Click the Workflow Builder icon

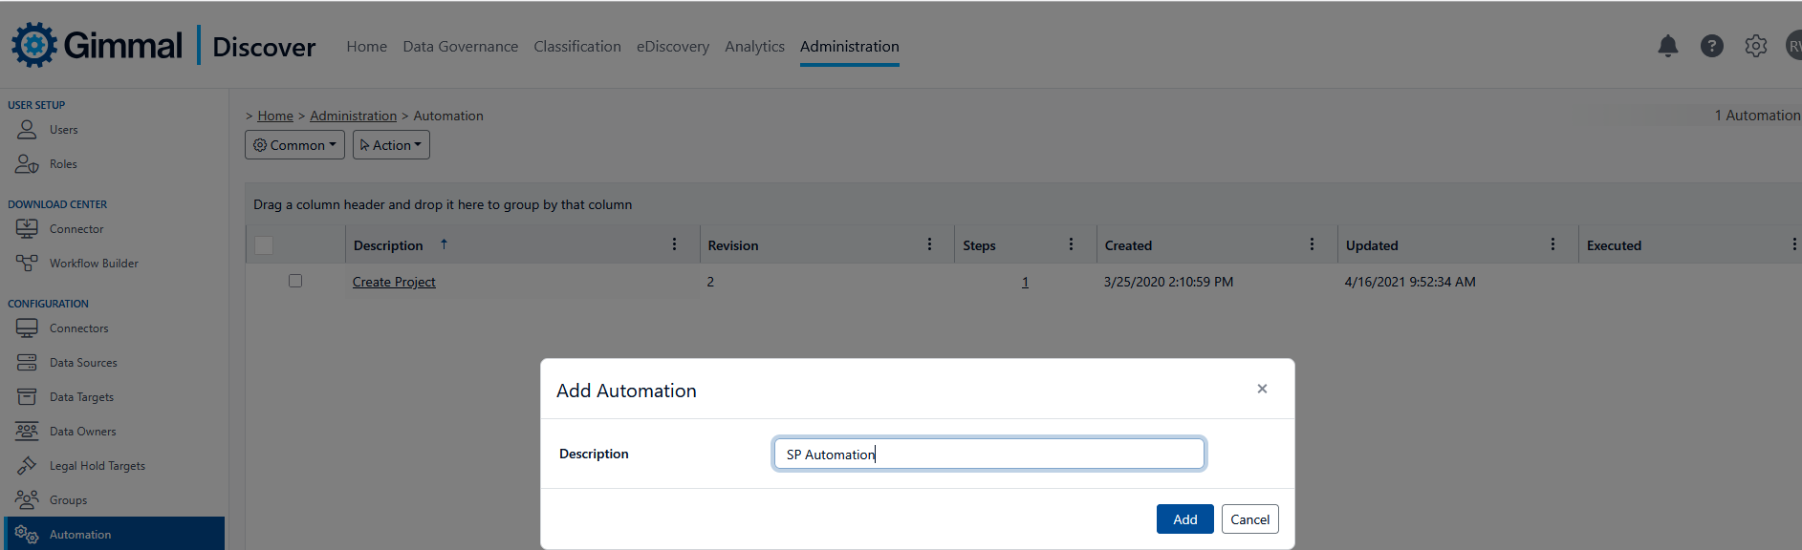pyautogui.click(x=27, y=264)
